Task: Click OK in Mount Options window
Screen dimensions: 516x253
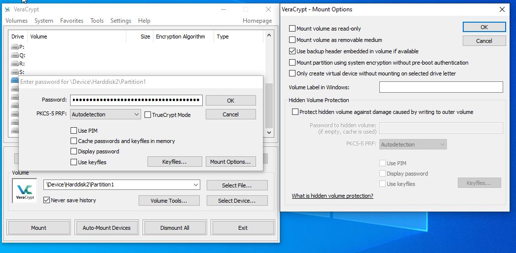Action: point(484,27)
